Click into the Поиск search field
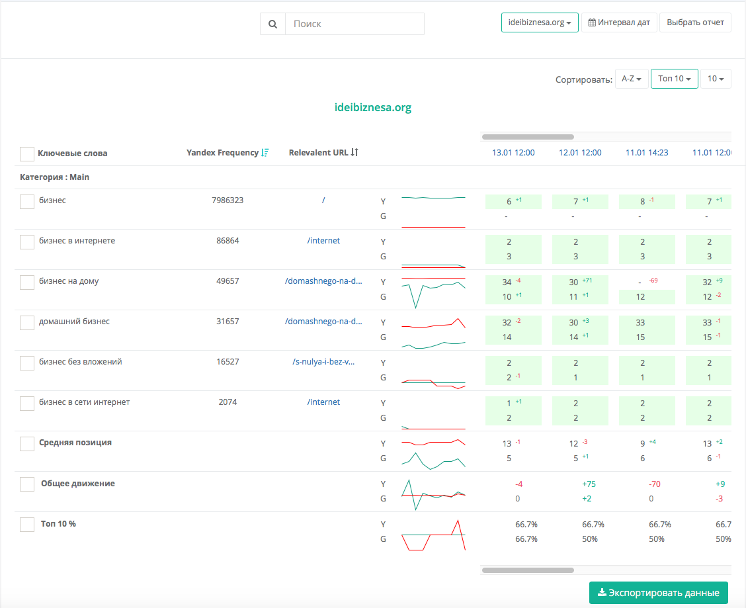The image size is (746, 608). [354, 24]
